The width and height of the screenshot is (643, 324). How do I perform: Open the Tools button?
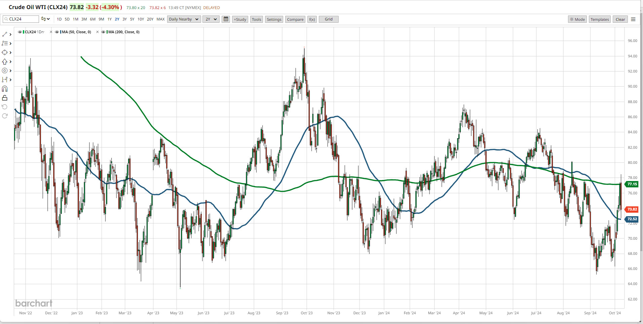coord(257,19)
